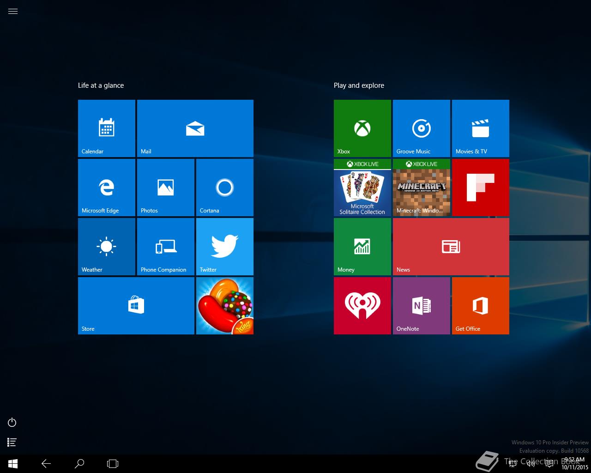This screenshot has height=473, width=591.
Task: Open the OneNote tile
Action: click(x=422, y=306)
